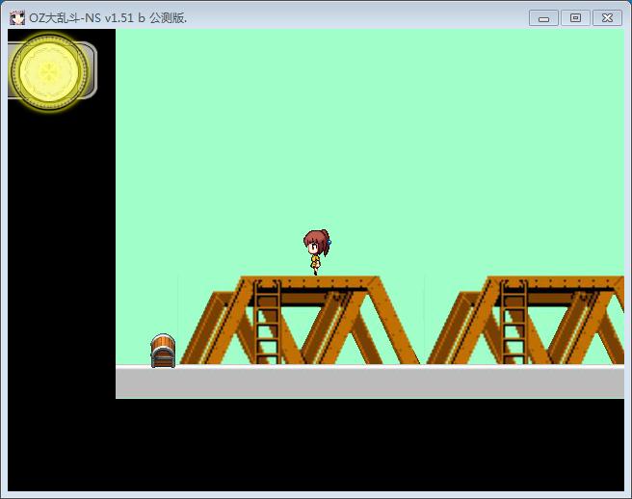Maximize the OZ大乱斗 game window

tap(575, 18)
